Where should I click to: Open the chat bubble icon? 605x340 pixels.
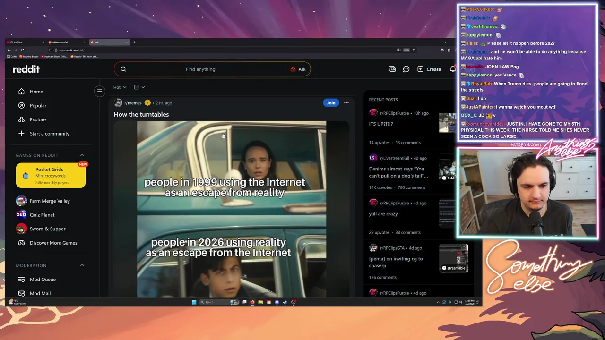(x=406, y=69)
